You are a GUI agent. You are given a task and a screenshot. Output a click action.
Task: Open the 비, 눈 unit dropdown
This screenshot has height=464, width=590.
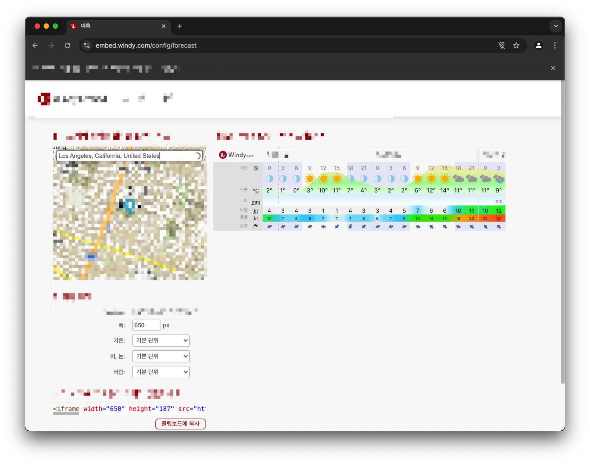click(x=161, y=357)
